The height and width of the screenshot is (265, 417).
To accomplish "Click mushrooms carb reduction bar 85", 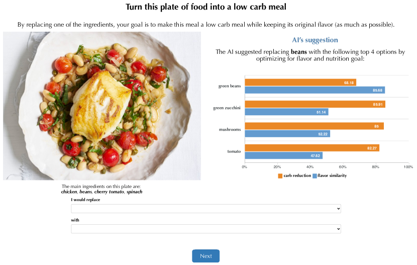I will pyautogui.click(x=315, y=126).
